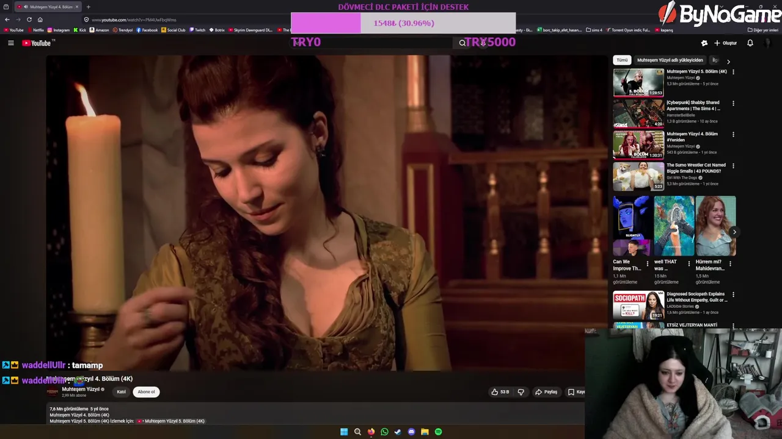Open options for Muhteşem Yüzyıl 5. Bölüm video
Image resolution: width=782 pixels, height=439 pixels.
click(x=733, y=72)
